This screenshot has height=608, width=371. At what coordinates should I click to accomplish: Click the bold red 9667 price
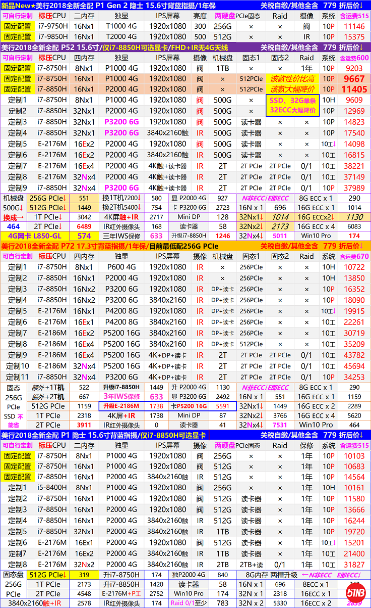(x=353, y=79)
